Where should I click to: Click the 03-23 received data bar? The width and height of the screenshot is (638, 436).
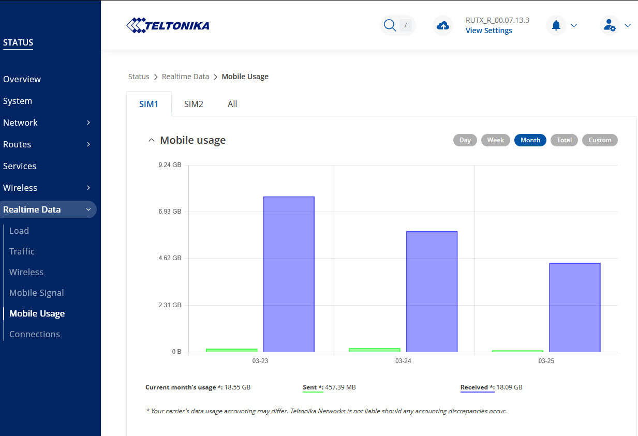pyautogui.click(x=289, y=274)
